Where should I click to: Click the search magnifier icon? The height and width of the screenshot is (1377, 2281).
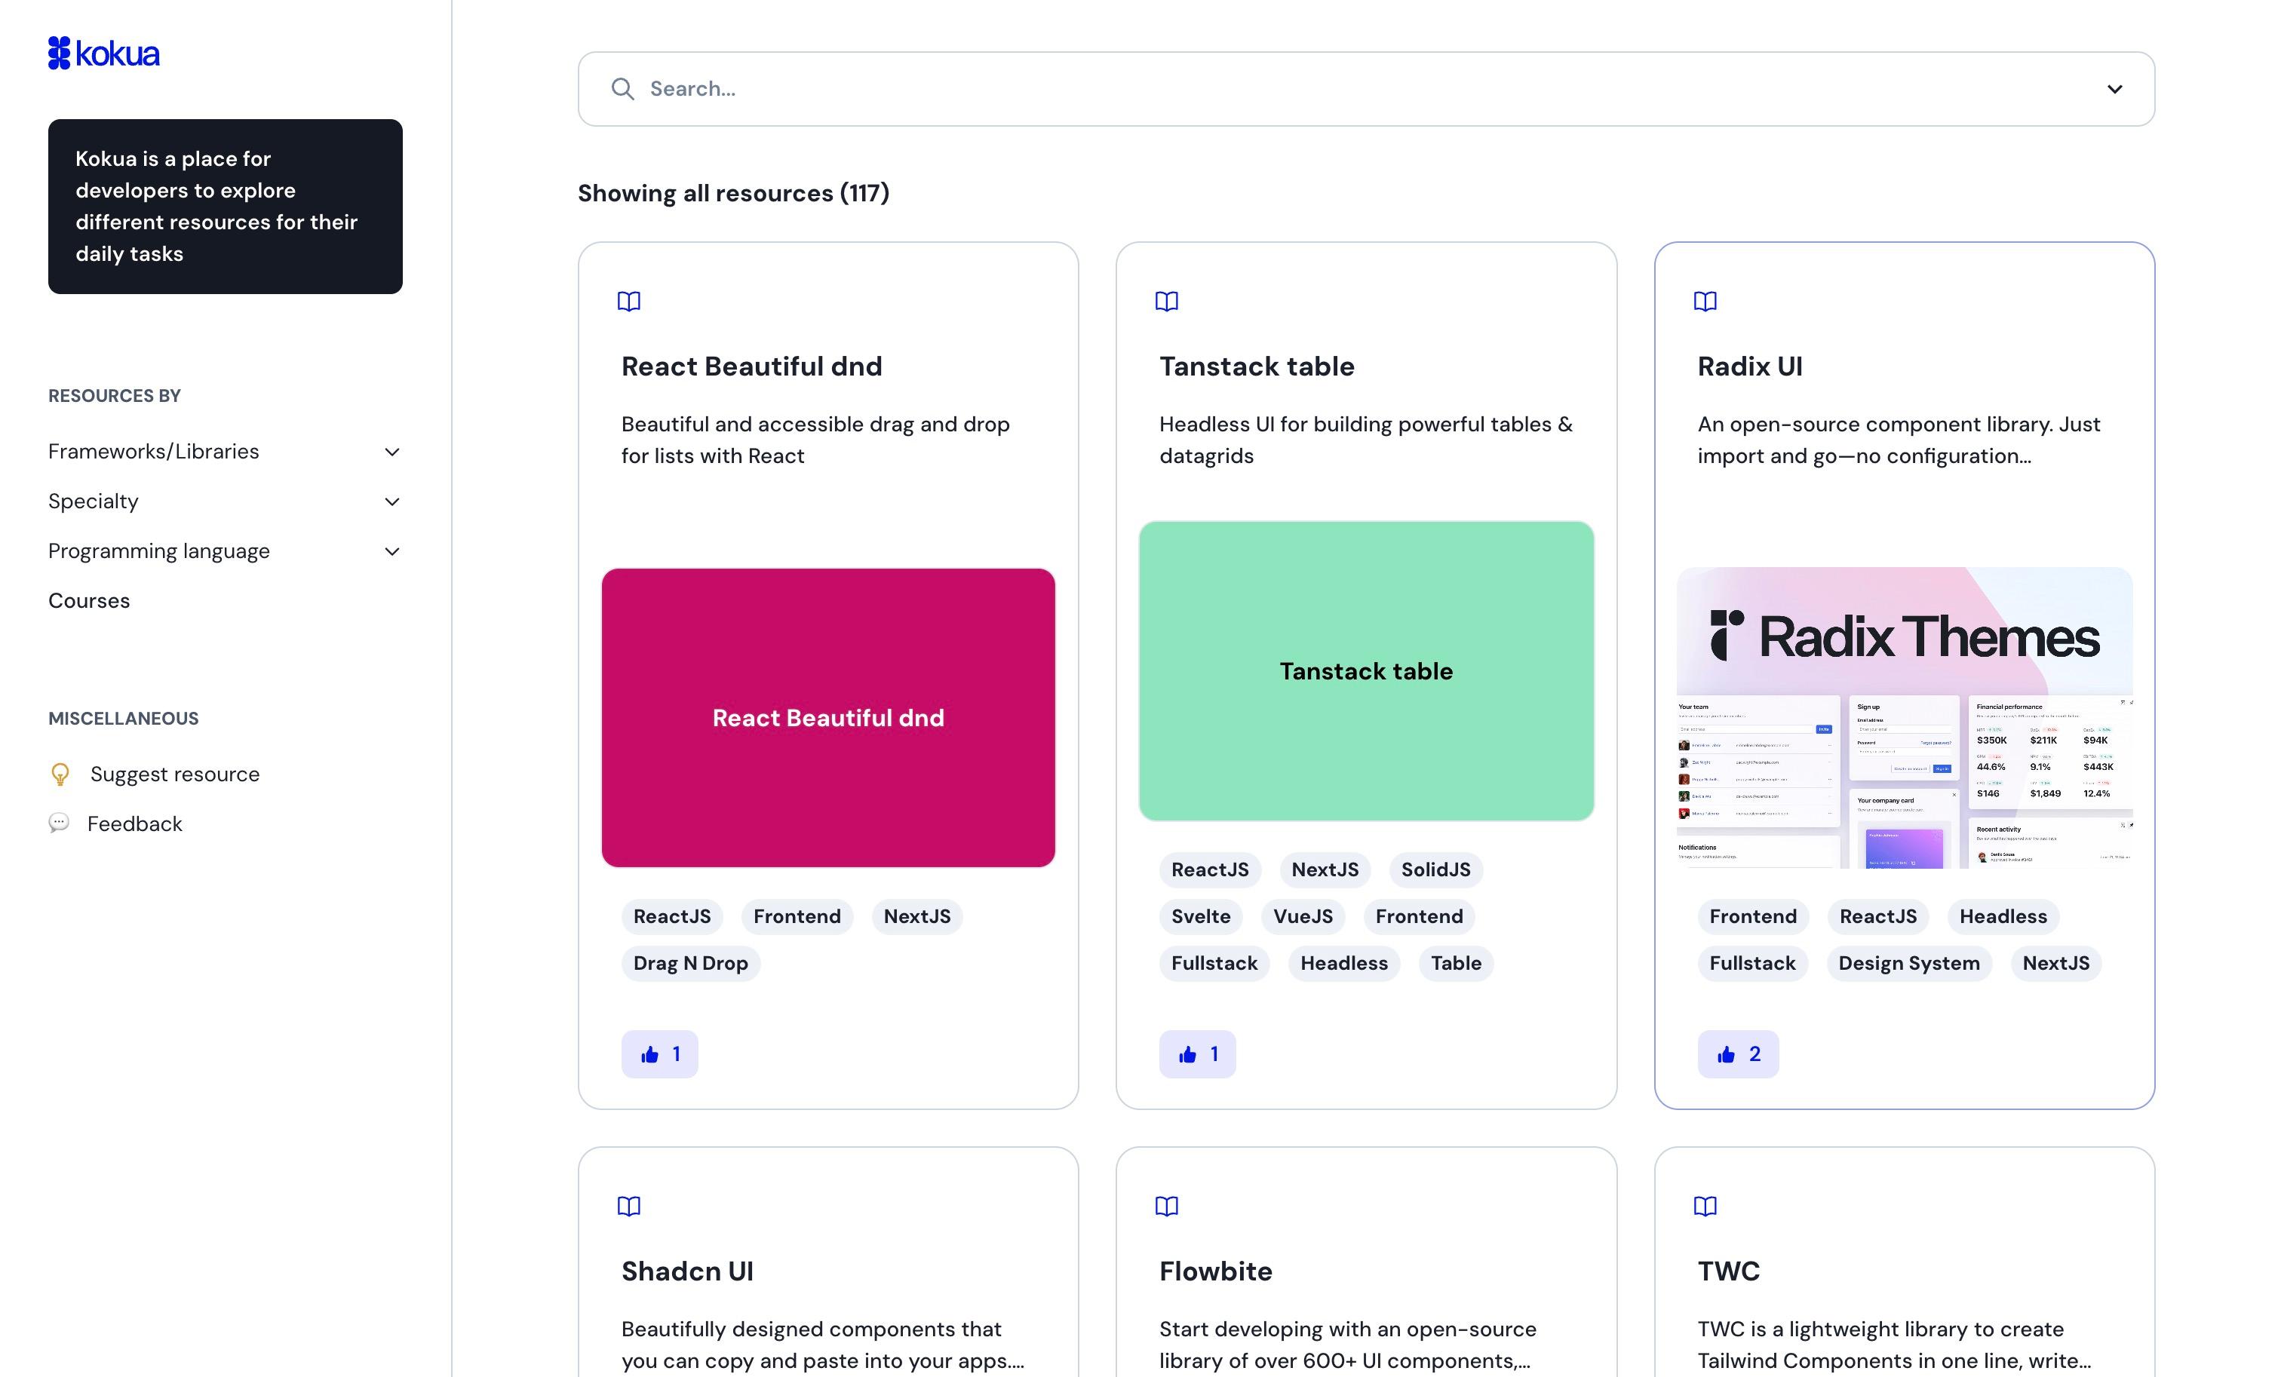pos(622,89)
